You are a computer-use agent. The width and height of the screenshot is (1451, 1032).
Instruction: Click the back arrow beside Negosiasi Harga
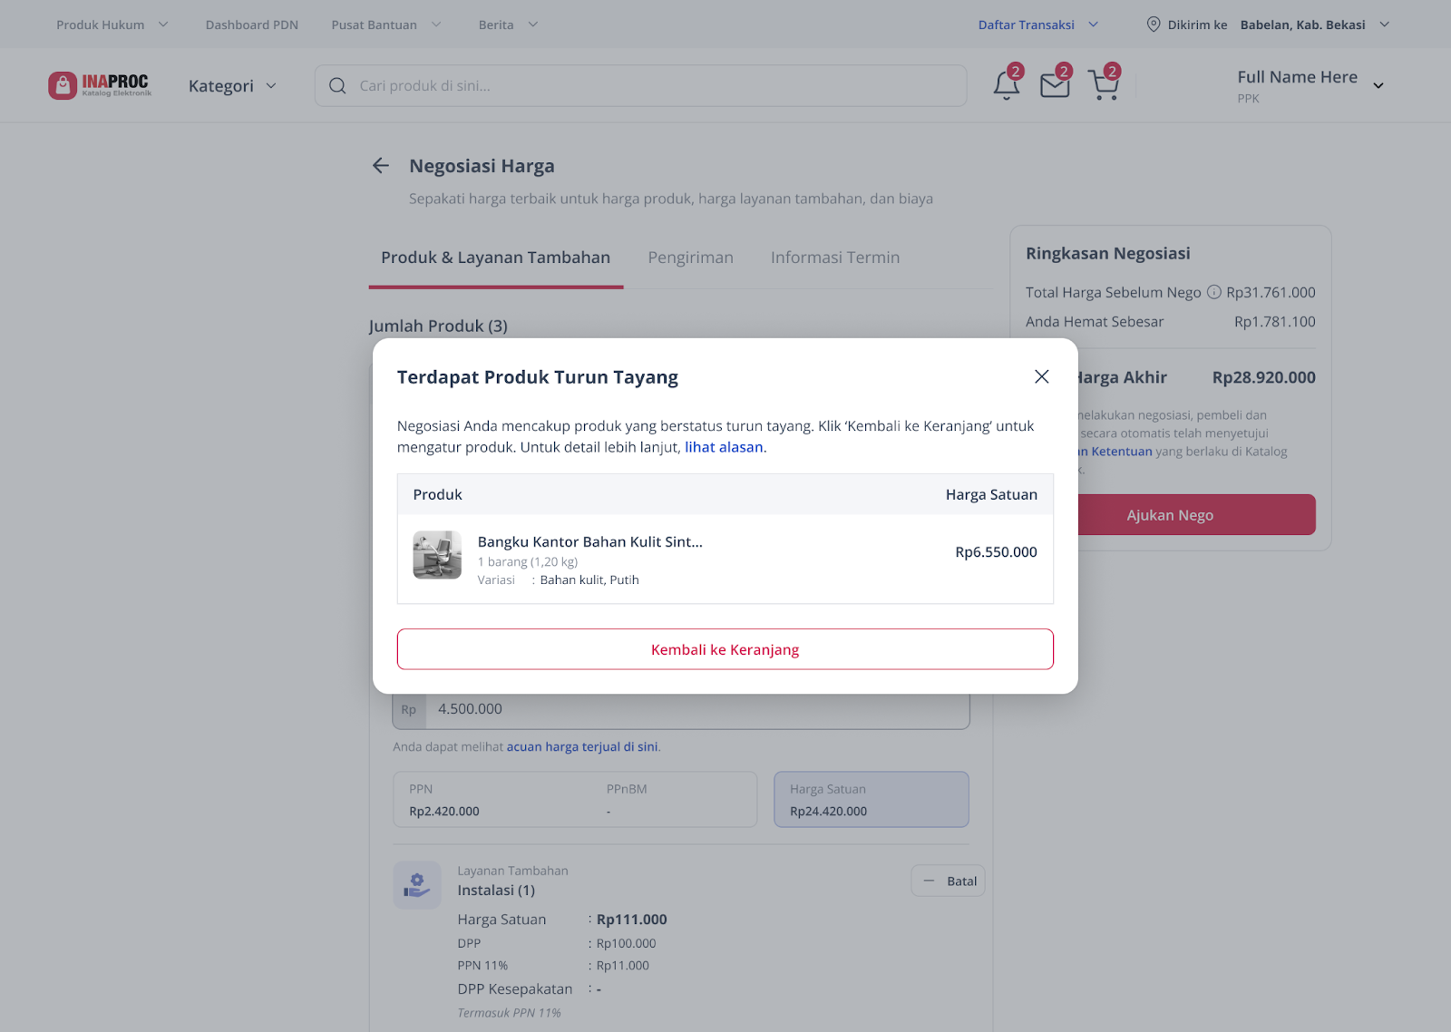381,166
